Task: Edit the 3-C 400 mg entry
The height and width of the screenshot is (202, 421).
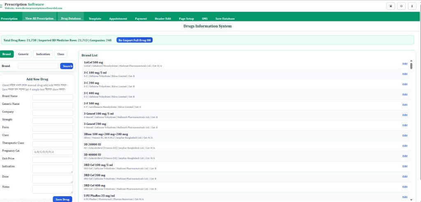Action: (405, 94)
